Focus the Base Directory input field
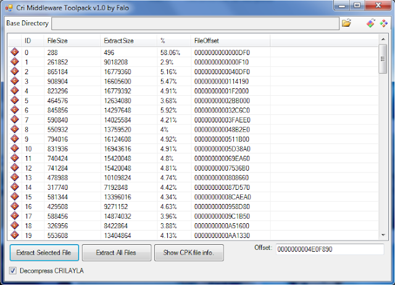The width and height of the screenshot is (395, 285). coord(195,23)
